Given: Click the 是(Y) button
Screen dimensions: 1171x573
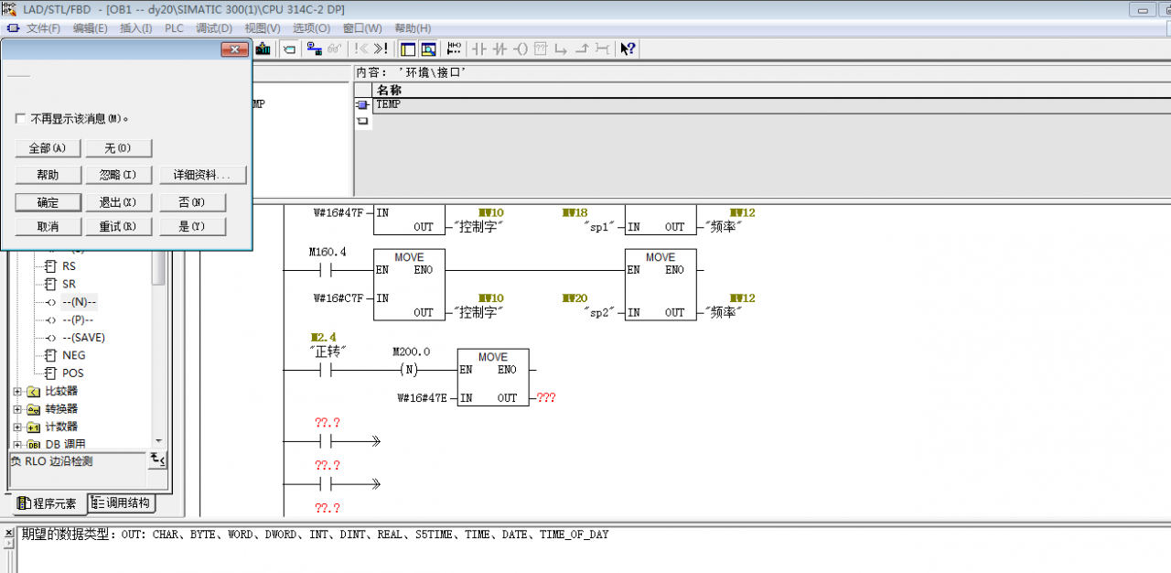Looking at the screenshot, I should 192,227.
